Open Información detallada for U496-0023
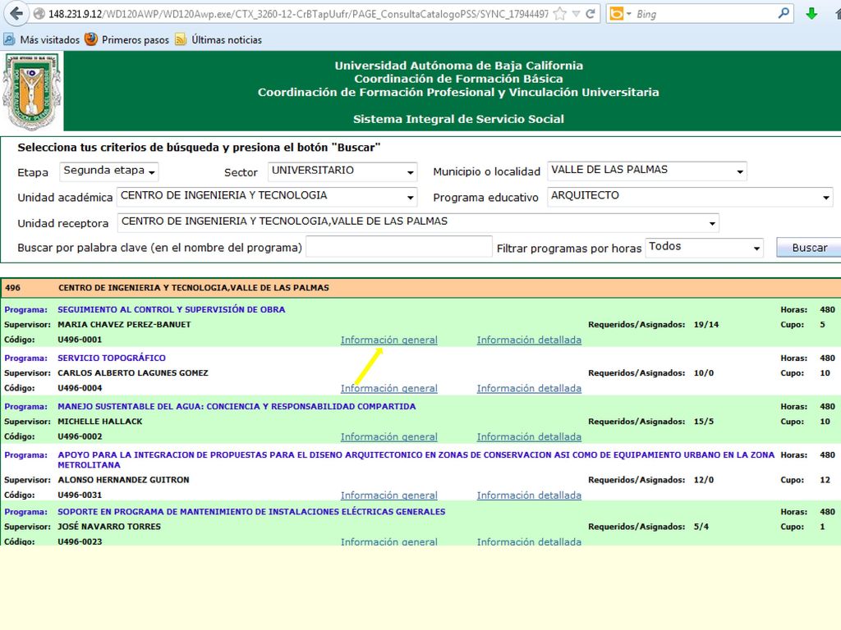The image size is (841, 630). pyautogui.click(x=529, y=541)
